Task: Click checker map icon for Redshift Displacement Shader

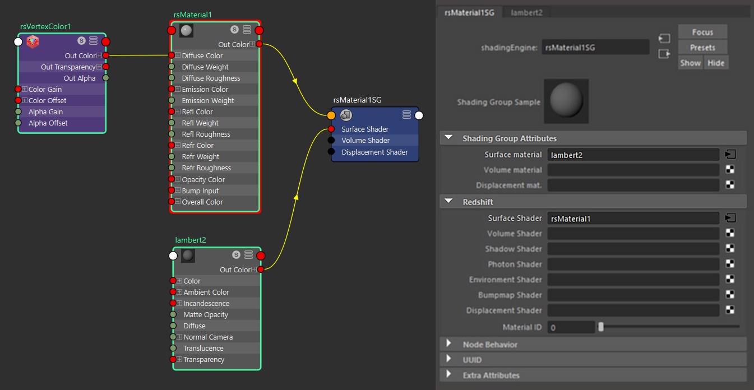Action: click(x=730, y=310)
